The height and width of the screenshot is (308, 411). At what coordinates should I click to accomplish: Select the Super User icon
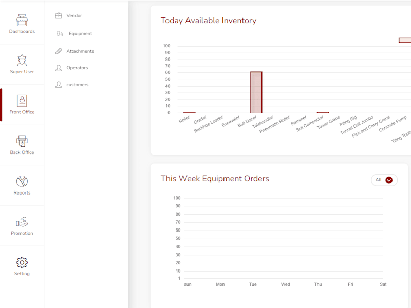(22, 60)
